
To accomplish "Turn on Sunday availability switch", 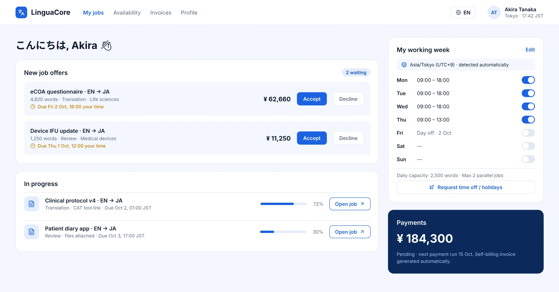I will click(528, 159).
